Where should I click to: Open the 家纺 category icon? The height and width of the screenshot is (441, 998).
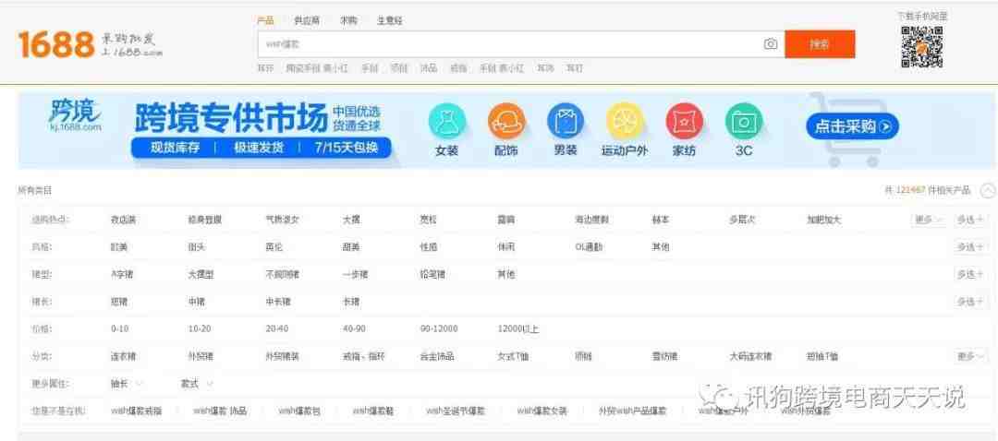tap(684, 122)
